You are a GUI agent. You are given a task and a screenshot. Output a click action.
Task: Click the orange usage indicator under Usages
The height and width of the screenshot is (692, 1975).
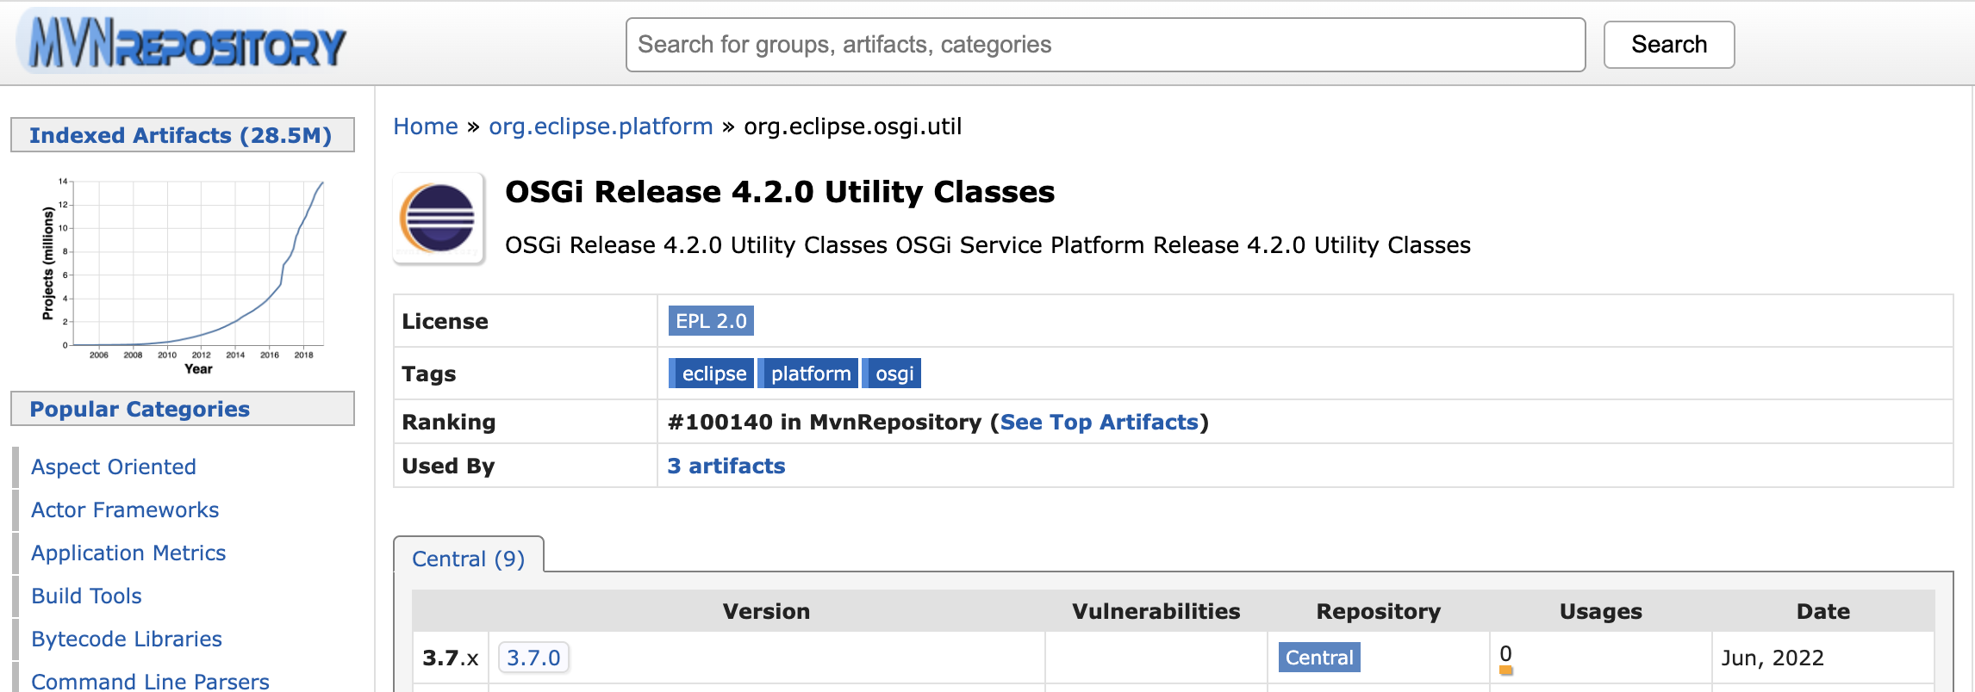[x=1504, y=669]
